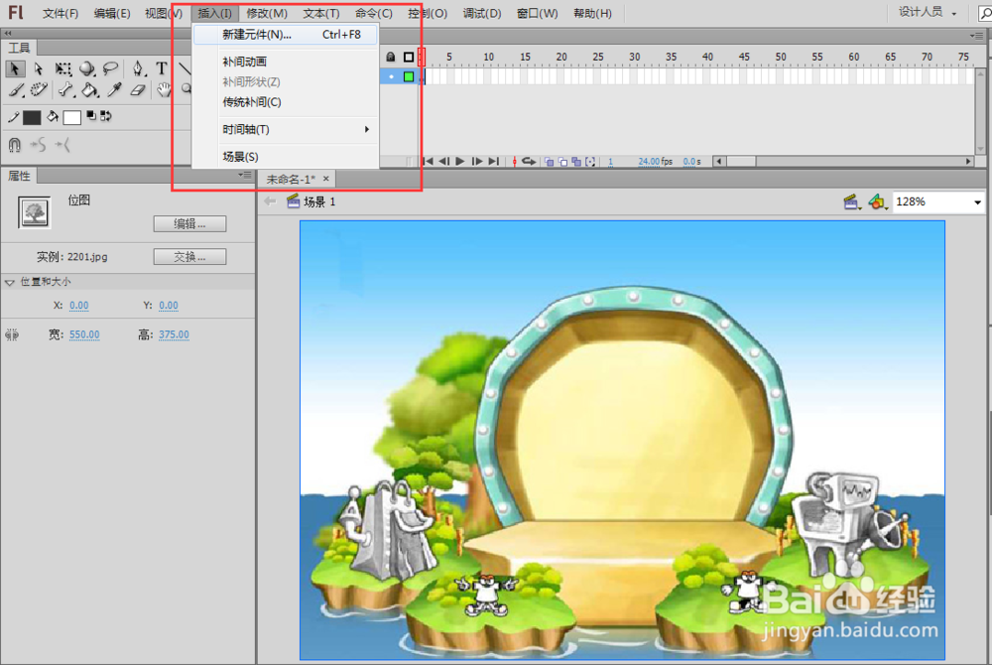Open the 命令(C) menu
The height and width of the screenshot is (665, 992).
(374, 13)
